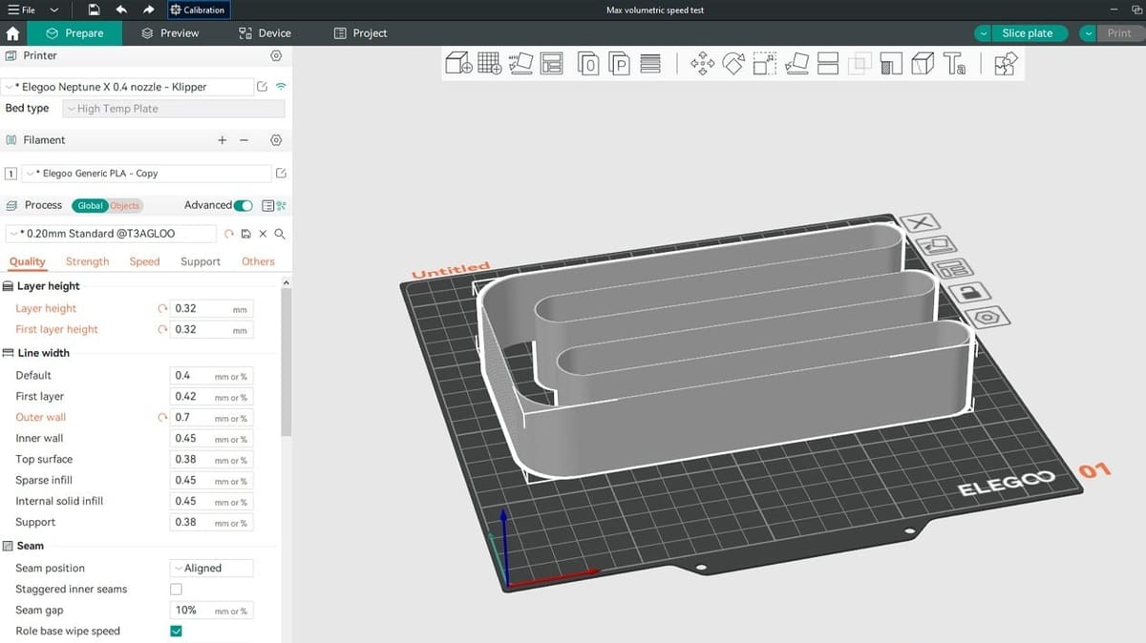Select the Move tool in toolbar
The width and height of the screenshot is (1146, 643).
click(x=703, y=64)
